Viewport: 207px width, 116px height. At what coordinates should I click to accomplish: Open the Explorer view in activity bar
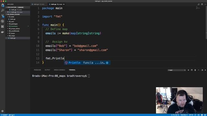click(3, 5)
